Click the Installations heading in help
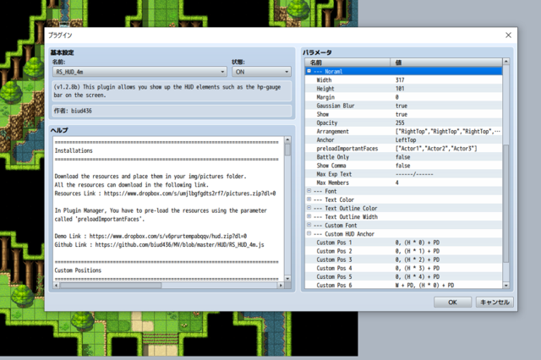The width and height of the screenshot is (541, 360). click(x=74, y=150)
